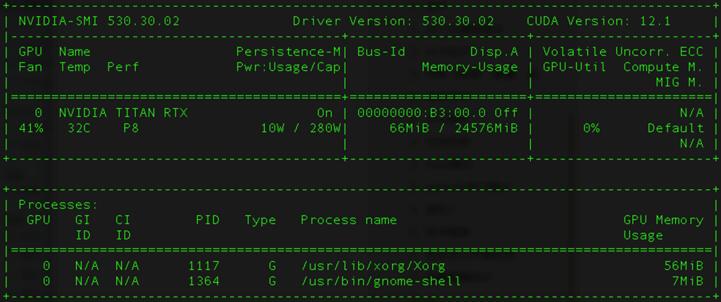
Task: Click the "Perf" header label
Action: (123, 67)
